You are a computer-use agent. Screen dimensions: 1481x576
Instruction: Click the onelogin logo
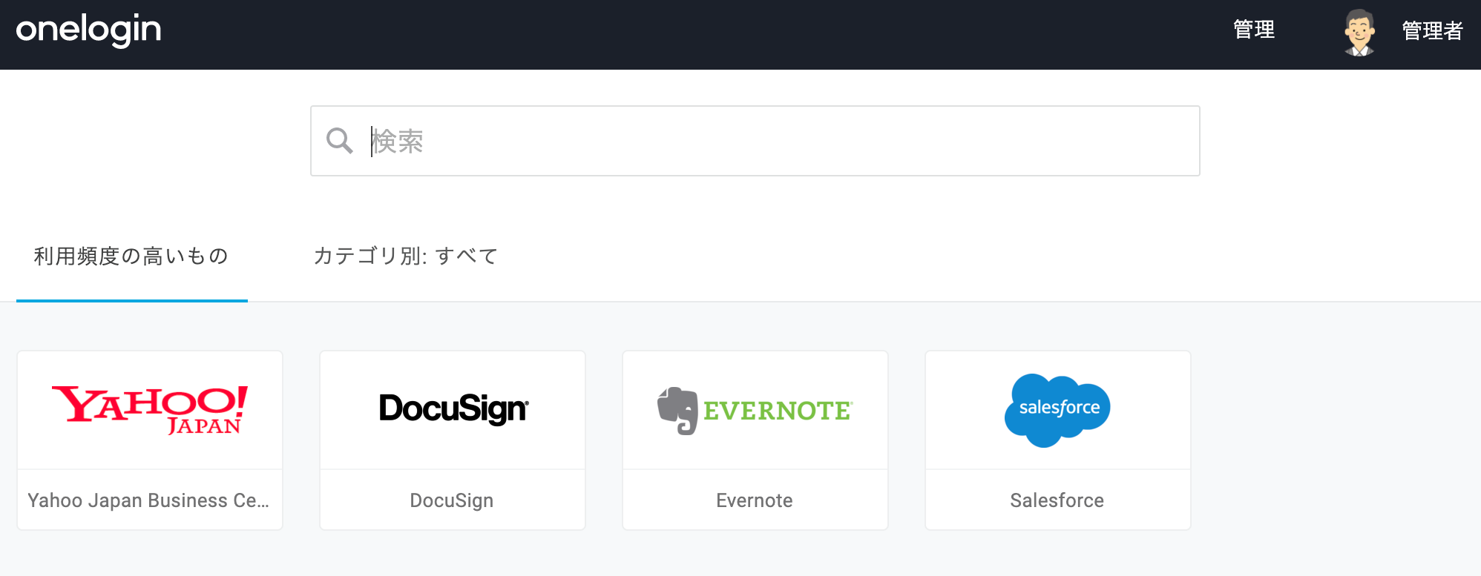88,30
